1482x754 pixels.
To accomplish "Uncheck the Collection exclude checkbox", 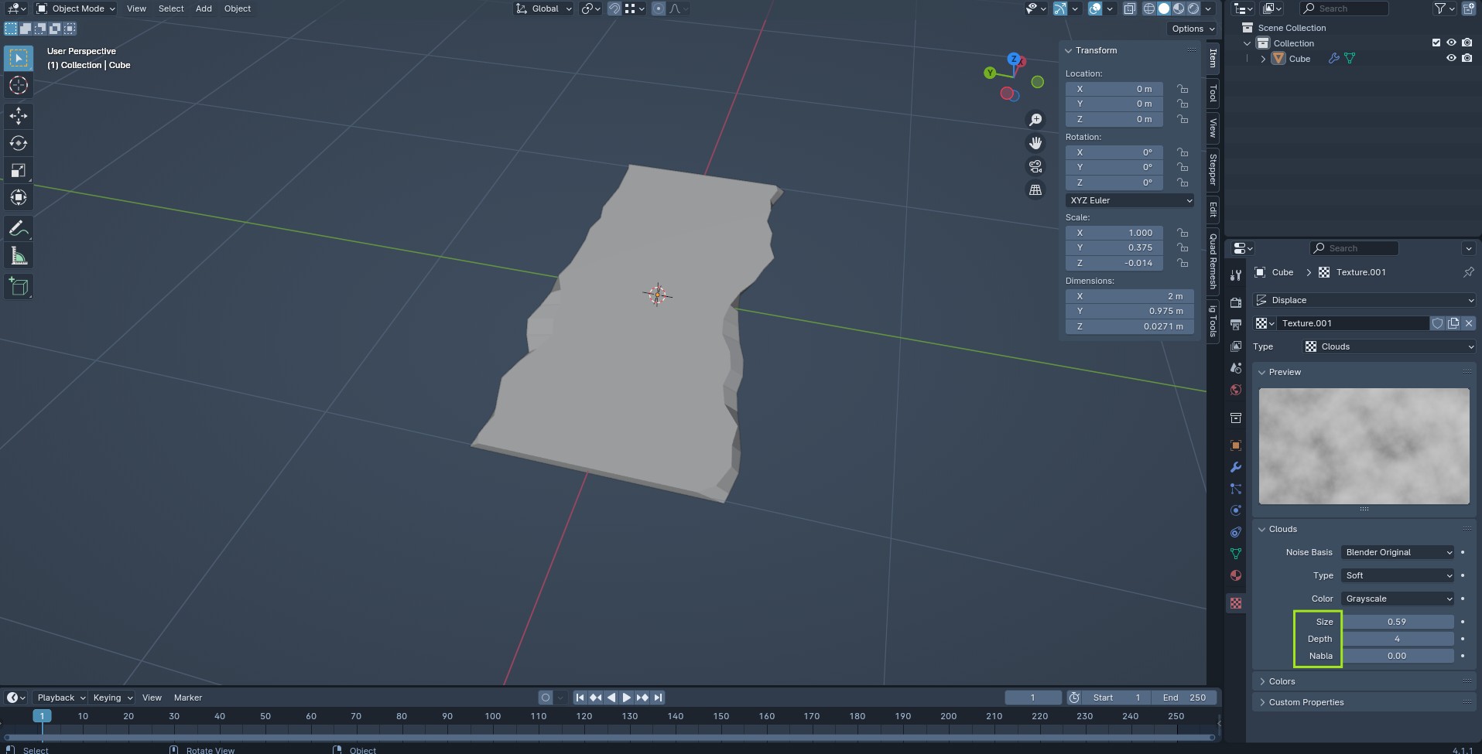I will (x=1436, y=43).
